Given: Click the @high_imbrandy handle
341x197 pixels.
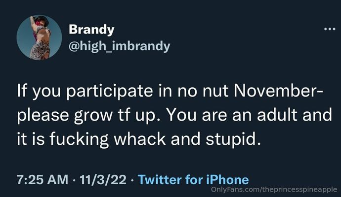Looking at the screenshot, I should point(119,46).
